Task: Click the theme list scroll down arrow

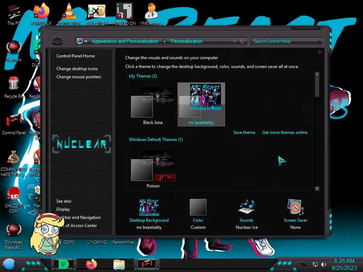Action: coord(317,188)
